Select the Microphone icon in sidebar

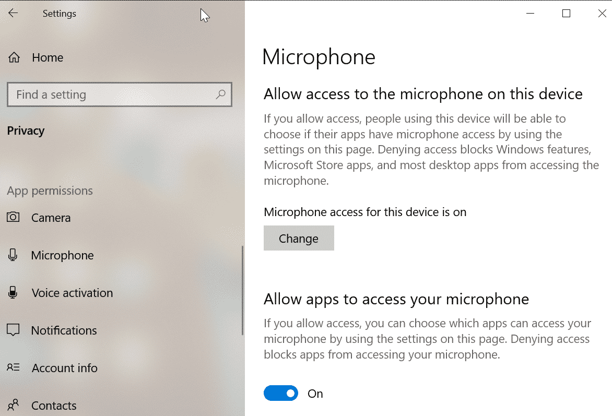(13, 255)
